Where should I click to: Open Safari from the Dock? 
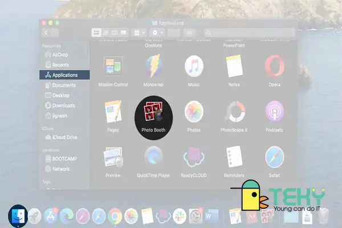coord(99,216)
